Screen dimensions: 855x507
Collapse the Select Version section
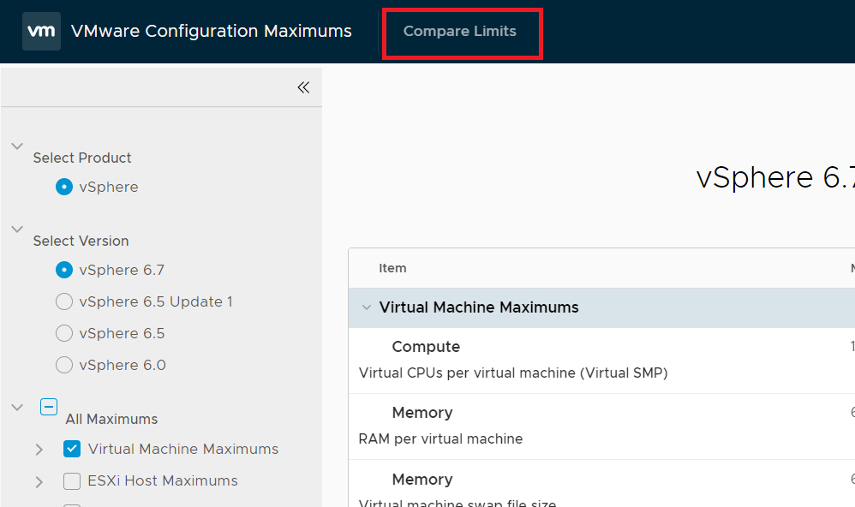pyautogui.click(x=17, y=229)
